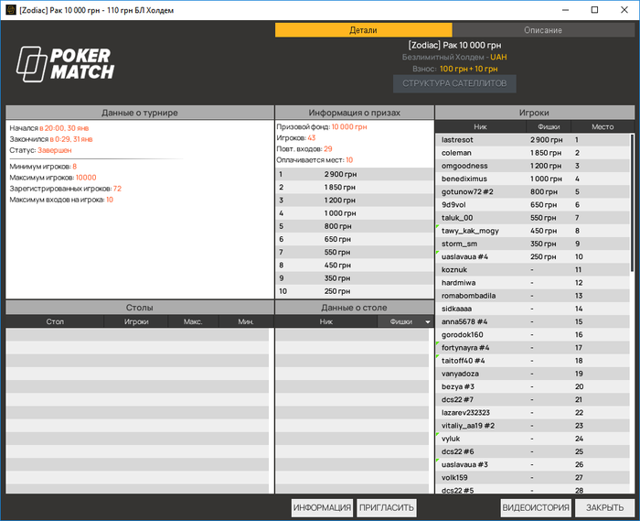
Task: Select player bezya #3
Action: pos(532,386)
